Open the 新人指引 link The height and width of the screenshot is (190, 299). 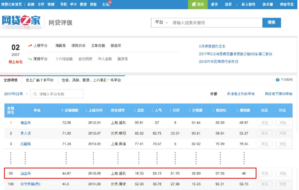(x=248, y=4)
